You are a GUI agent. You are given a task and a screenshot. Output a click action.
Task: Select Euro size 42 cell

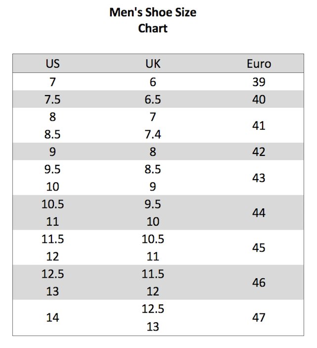(x=259, y=152)
